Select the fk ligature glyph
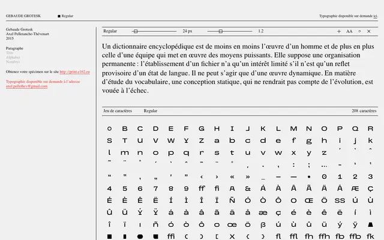 370,236
